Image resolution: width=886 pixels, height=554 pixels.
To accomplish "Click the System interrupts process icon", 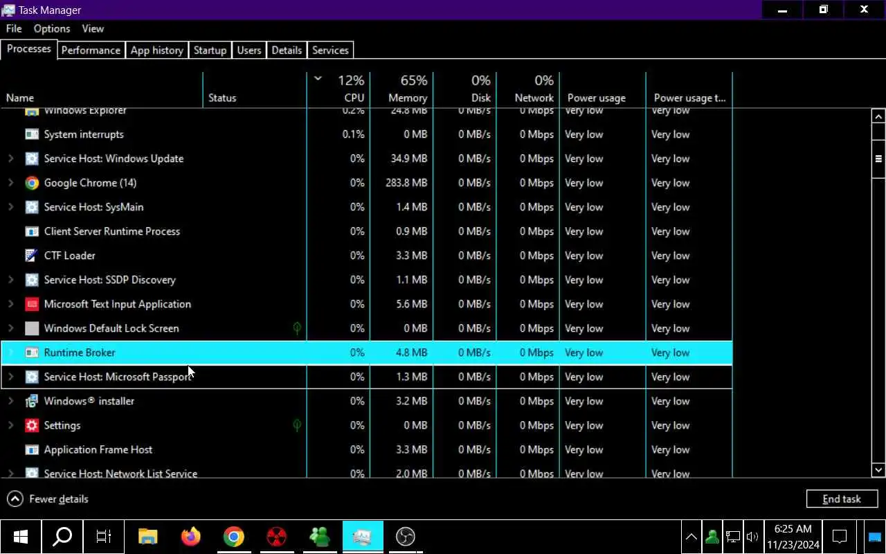I will click(32, 134).
